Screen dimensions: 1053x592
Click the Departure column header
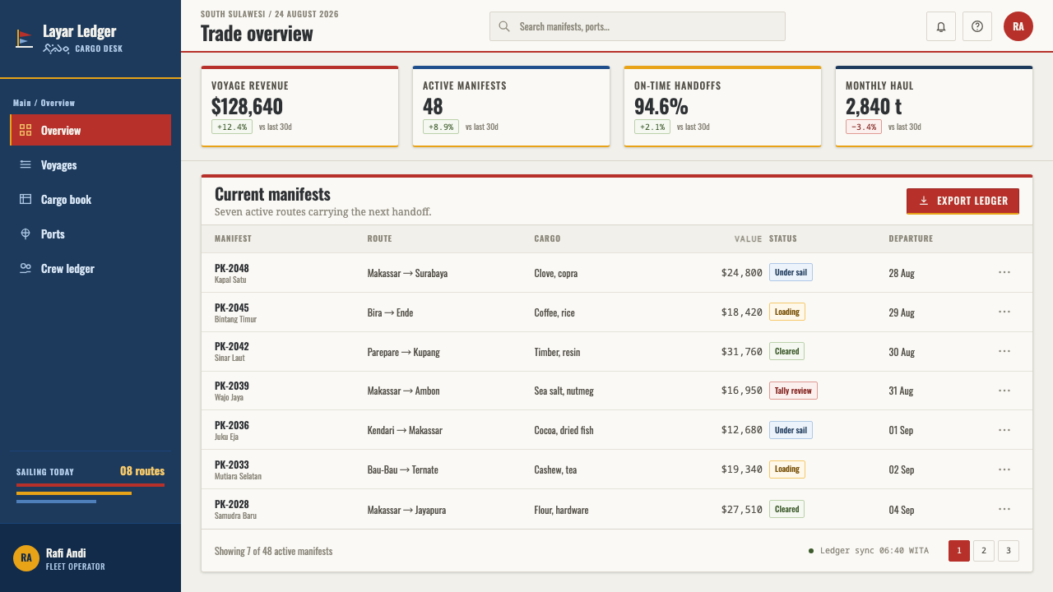pos(911,238)
